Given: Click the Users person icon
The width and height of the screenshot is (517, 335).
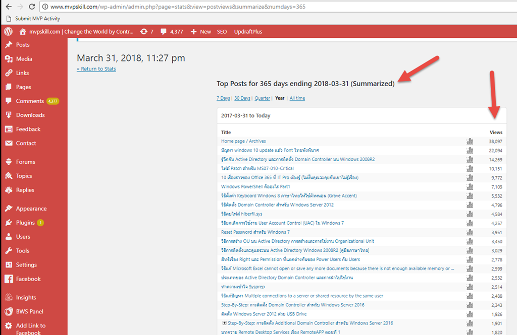Looking at the screenshot, I should [x=9, y=237].
